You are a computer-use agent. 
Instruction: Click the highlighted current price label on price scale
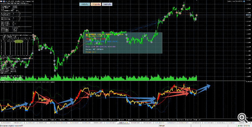[x=248, y=15]
